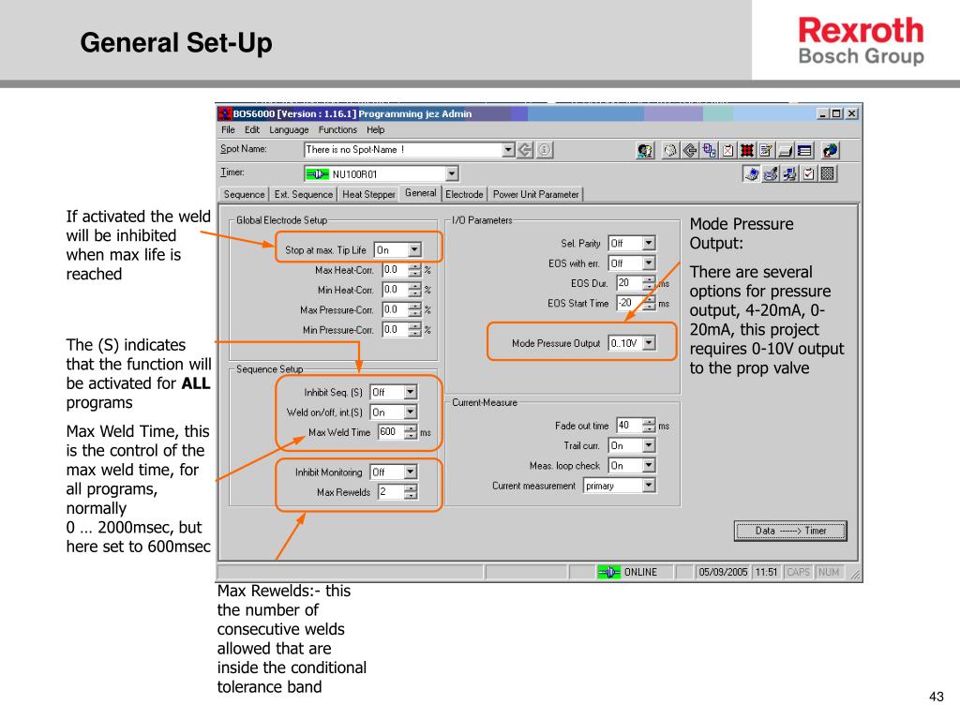This screenshot has width=960, height=720.
Task: Open the Timer NU100R01 dropdown
Action: point(452,173)
